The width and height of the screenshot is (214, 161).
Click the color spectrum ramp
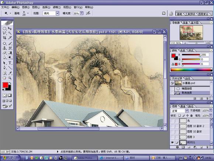pyautogui.click(x=191, y=70)
